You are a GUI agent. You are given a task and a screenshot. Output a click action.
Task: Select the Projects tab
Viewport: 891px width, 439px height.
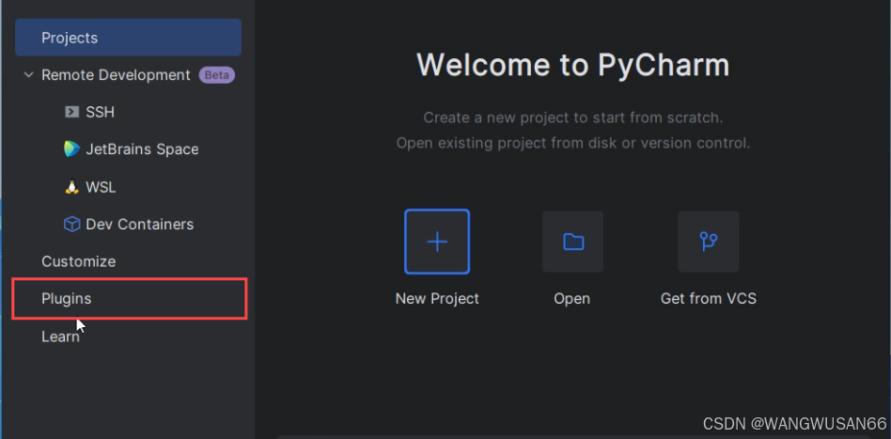point(129,38)
